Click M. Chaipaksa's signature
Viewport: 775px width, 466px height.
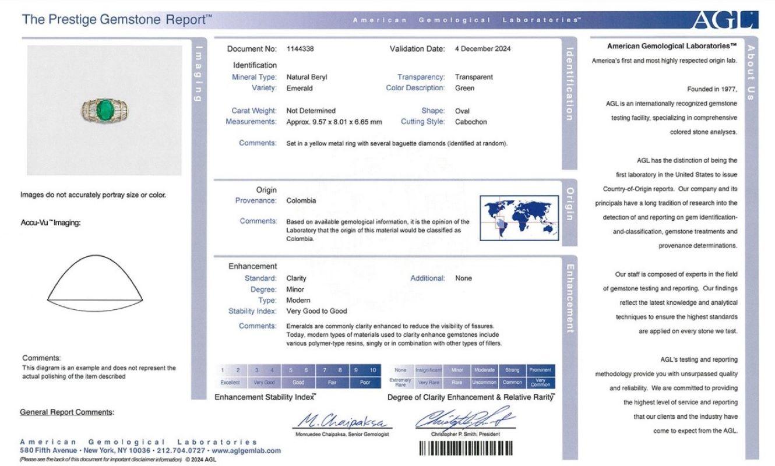341,421
